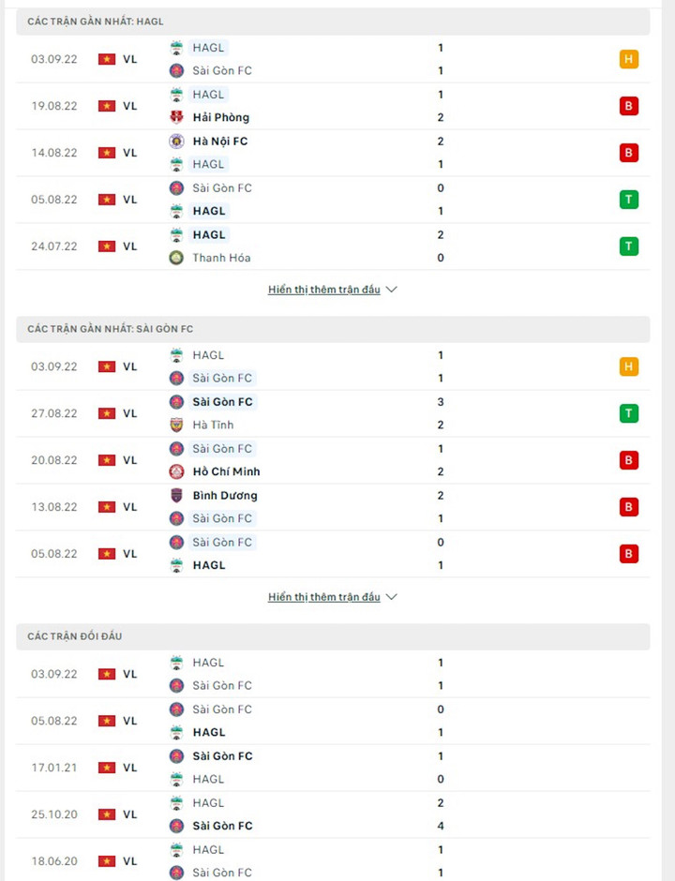
Task: Click the Bình Dương club crest
Action: point(175,495)
